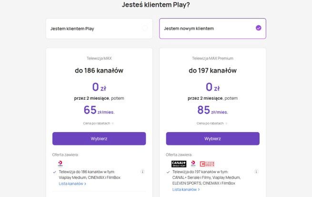The width and height of the screenshot is (312, 197).
Task: Click the "Telewizja MAX Premium" plan title
Action: pyautogui.click(x=212, y=58)
